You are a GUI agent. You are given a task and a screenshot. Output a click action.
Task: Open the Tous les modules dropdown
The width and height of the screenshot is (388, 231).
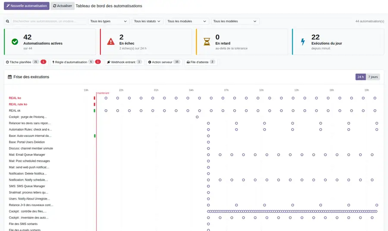187,22
